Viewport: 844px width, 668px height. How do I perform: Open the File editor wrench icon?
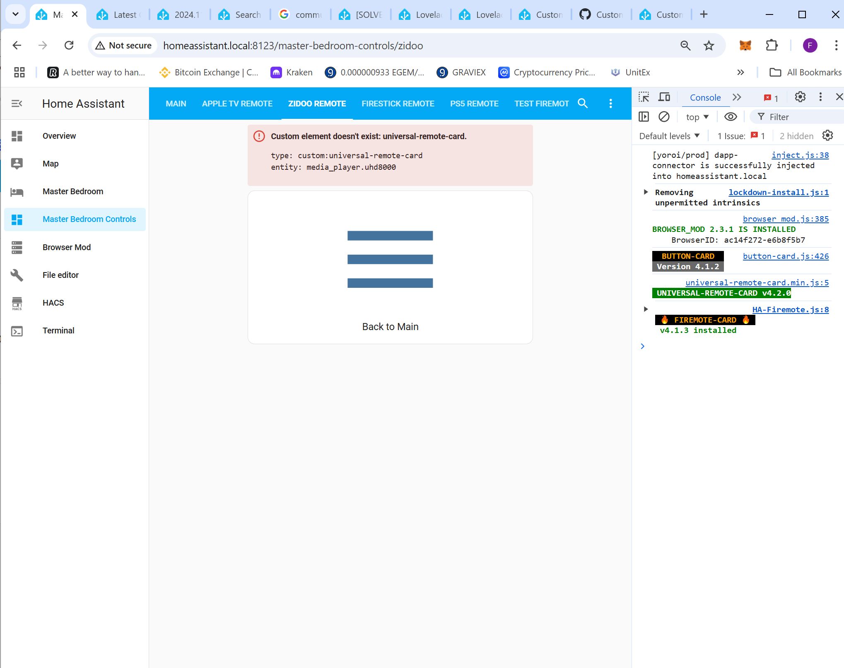pos(17,275)
